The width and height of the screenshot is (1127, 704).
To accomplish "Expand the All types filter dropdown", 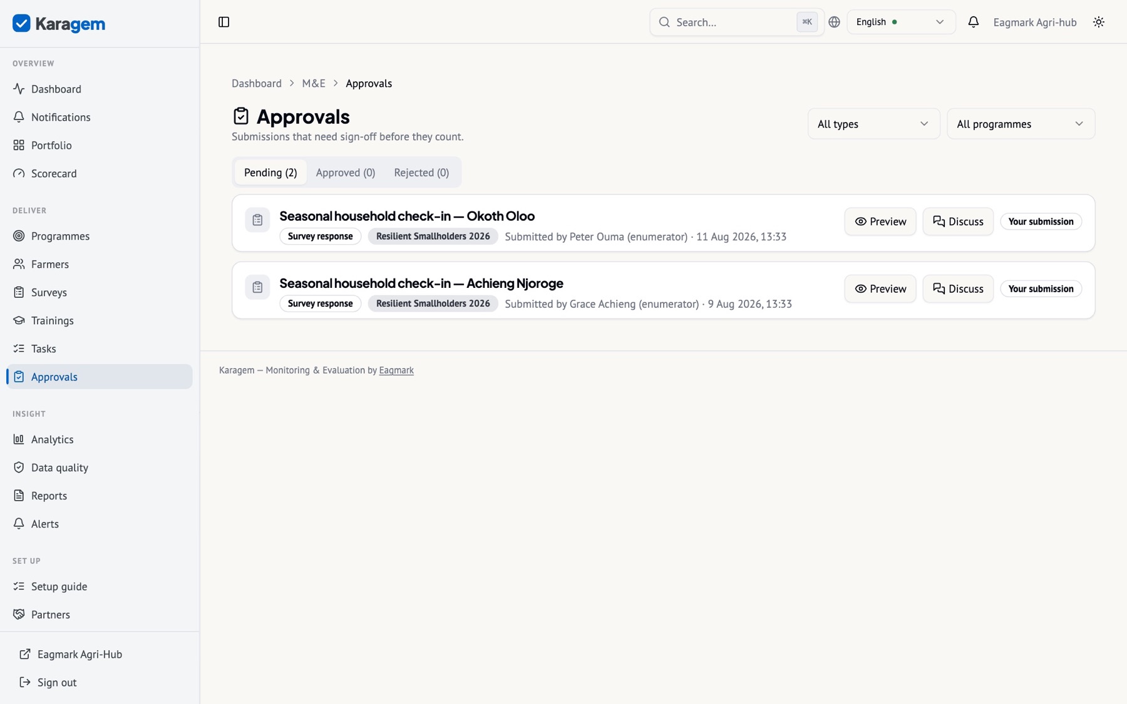I will tap(873, 124).
